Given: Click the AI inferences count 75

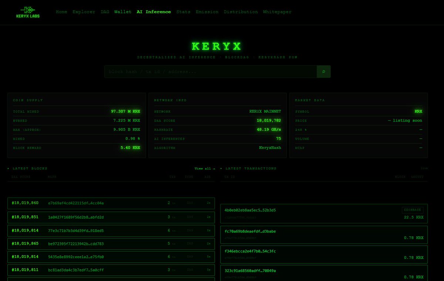Looking at the screenshot, I should click(x=279, y=138).
